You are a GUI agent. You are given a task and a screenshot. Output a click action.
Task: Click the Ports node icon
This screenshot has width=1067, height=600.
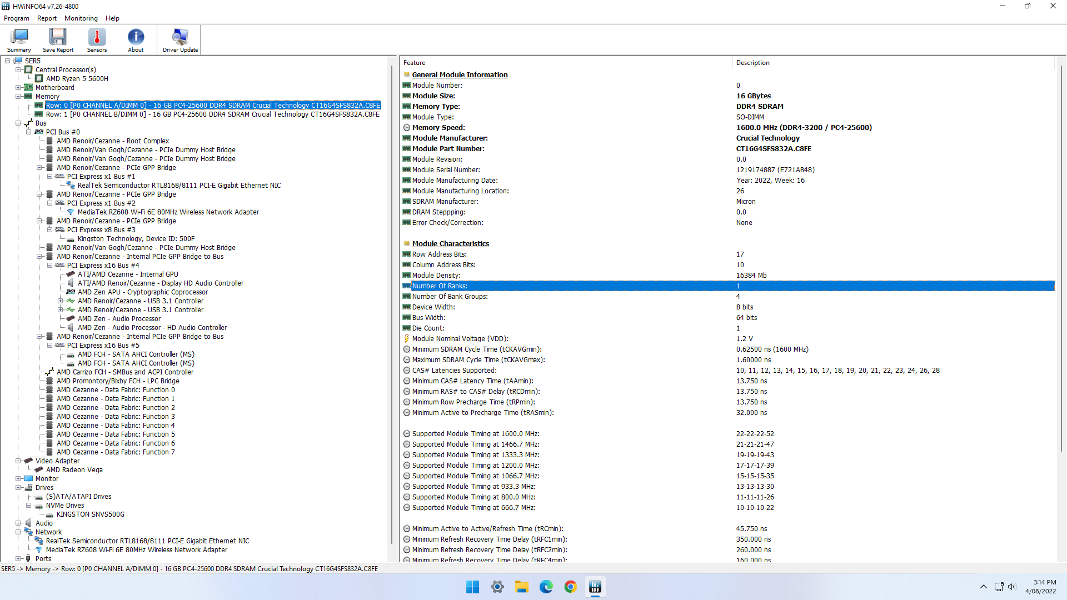tap(28, 558)
